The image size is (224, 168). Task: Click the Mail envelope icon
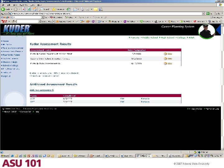tap(75, 9)
